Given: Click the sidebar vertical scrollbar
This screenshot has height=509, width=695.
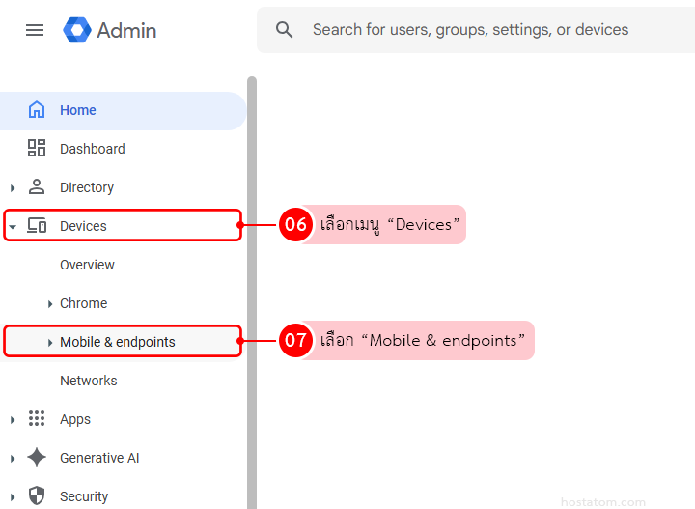Looking at the screenshot, I should tap(252, 290).
